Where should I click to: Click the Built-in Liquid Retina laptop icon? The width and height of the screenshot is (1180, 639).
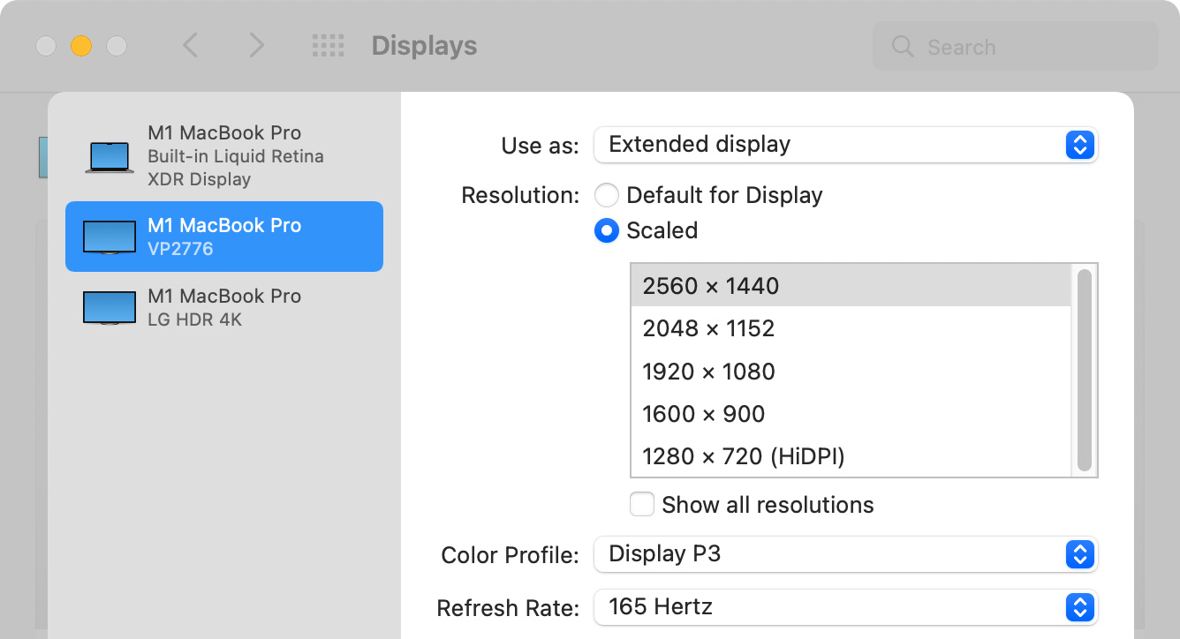[110, 157]
